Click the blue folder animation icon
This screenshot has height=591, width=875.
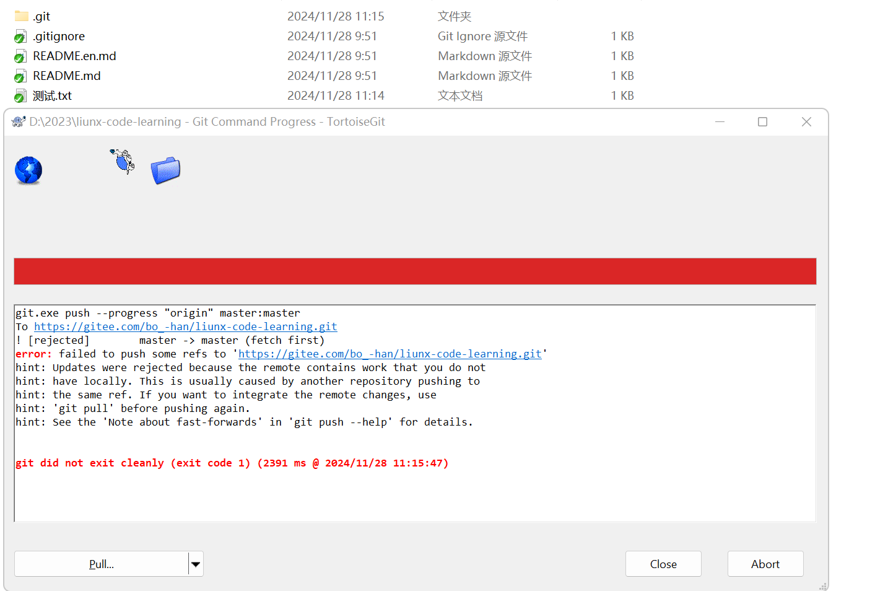point(165,170)
